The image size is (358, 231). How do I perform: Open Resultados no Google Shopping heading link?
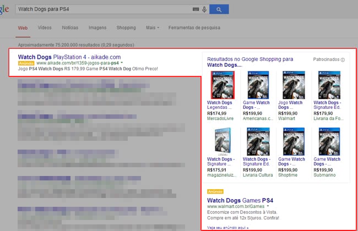pyautogui.click(x=250, y=62)
